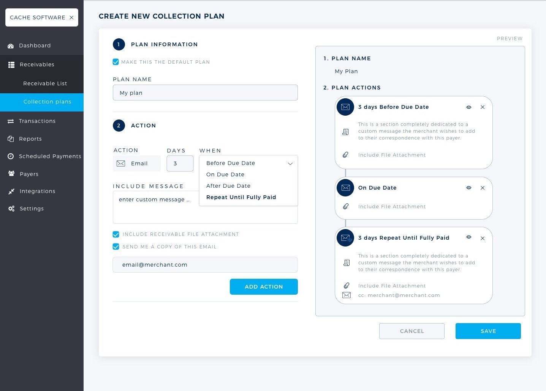This screenshot has height=391, width=546.
Task: Toggle the preview eye on the 'Repeat Until Fully Paid' card
Action: (469, 237)
